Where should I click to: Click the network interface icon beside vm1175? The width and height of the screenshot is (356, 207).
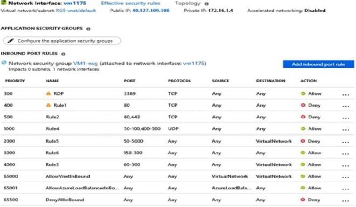[x=4, y=4]
